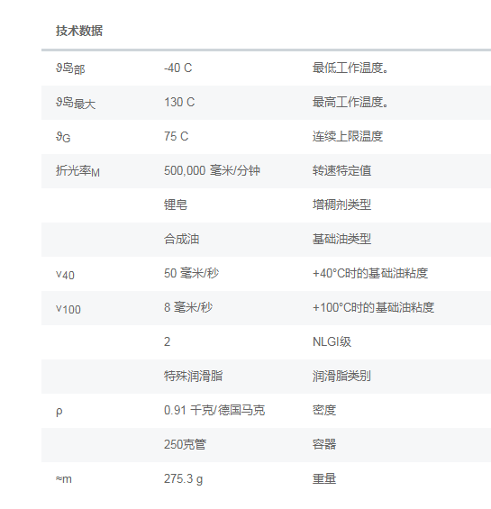This screenshot has width=491, height=509.
Task: Select the 锂皂 thickener value
Action: pos(176,205)
